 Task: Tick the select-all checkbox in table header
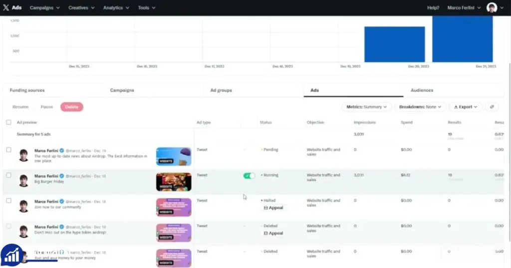coord(9,122)
